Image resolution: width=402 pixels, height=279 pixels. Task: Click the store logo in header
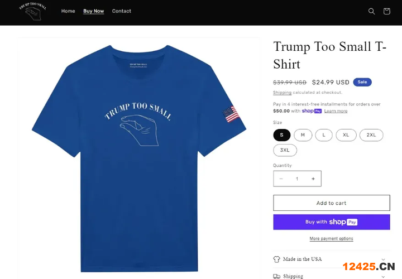point(32,11)
